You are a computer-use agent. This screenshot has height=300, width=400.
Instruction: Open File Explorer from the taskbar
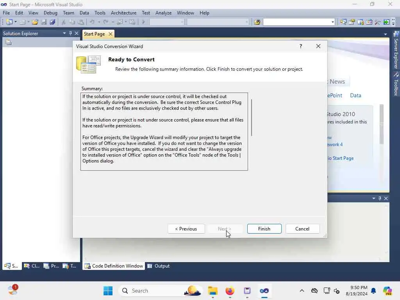(212, 291)
